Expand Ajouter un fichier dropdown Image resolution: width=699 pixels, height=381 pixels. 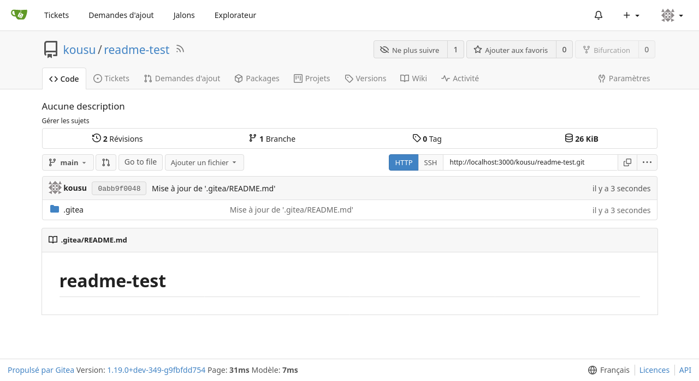(x=204, y=162)
